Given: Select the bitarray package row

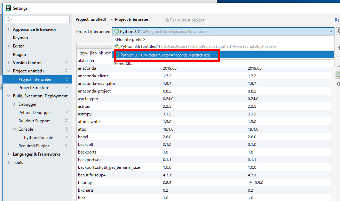Looking at the screenshot, I should pyautogui.click(x=204, y=183).
